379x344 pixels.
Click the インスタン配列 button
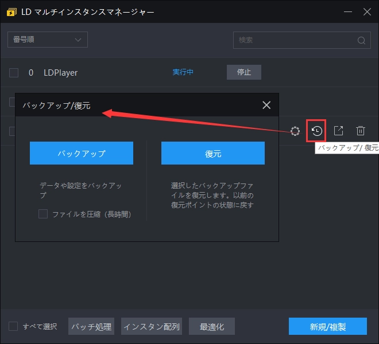pyautogui.click(x=152, y=326)
